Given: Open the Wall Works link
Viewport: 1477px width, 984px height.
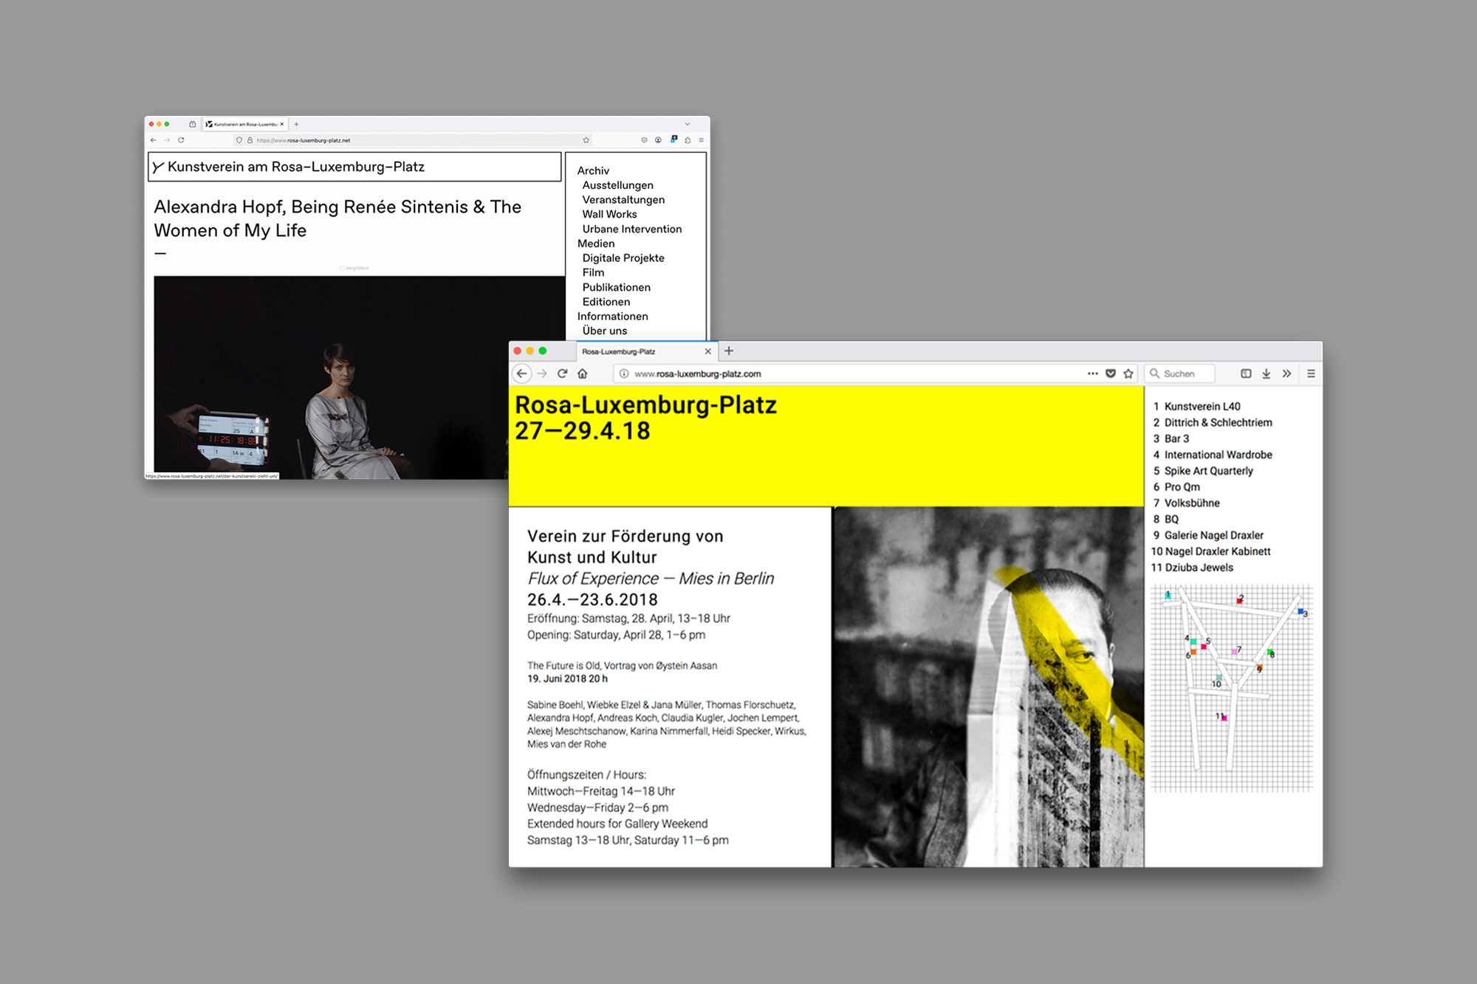Looking at the screenshot, I should [x=609, y=214].
